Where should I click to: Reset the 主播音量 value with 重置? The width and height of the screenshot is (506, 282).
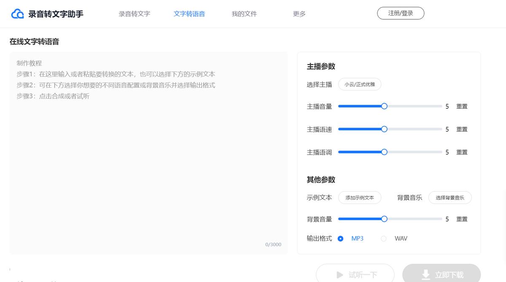point(462,106)
